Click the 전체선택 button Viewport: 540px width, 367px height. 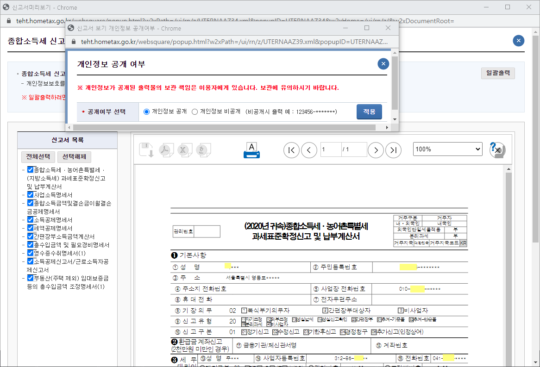pos(38,156)
